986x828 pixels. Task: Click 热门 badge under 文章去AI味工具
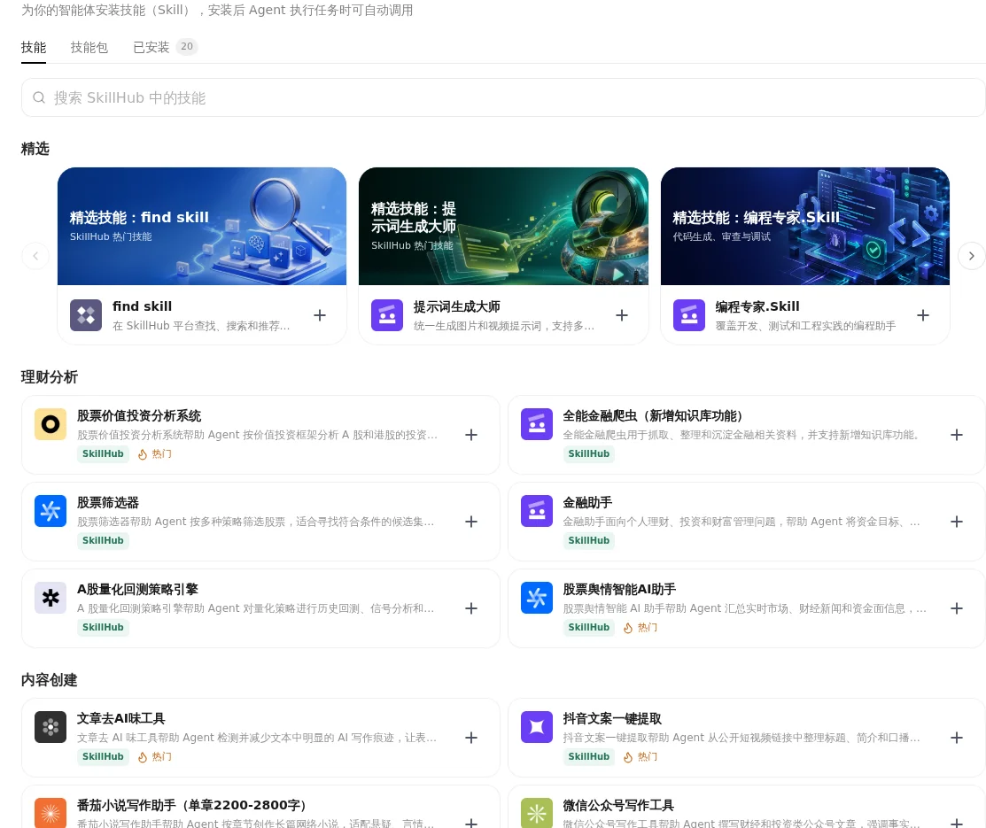(155, 756)
